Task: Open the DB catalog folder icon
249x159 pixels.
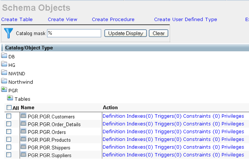Action: [x=4, y=55]
